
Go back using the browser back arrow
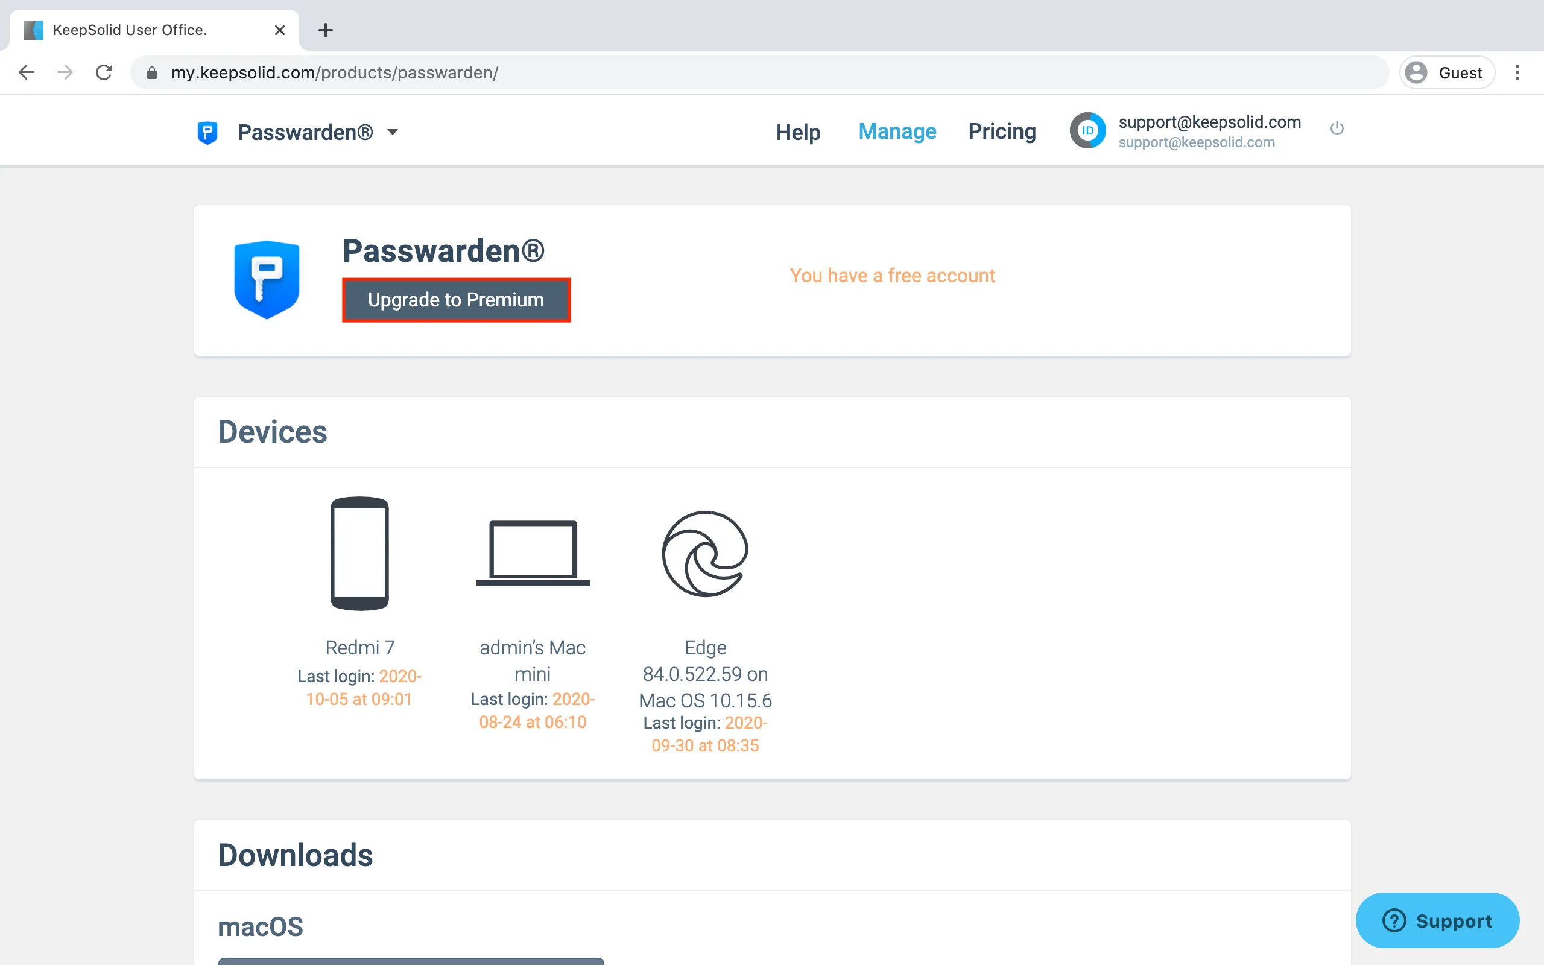tap(26, 72)
